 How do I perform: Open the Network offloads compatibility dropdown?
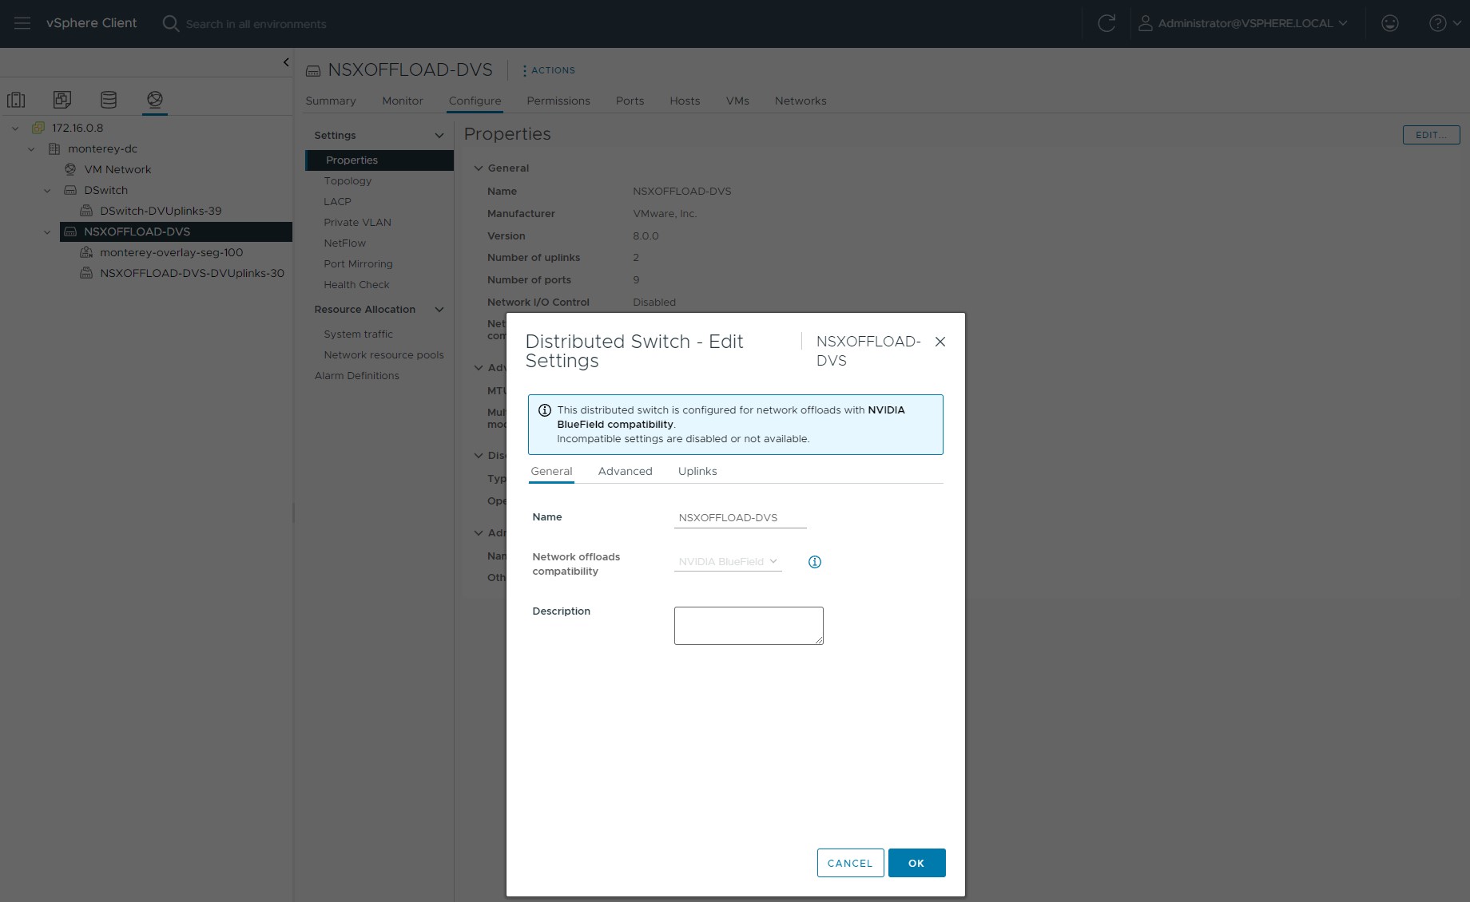[x=728, y=562]
